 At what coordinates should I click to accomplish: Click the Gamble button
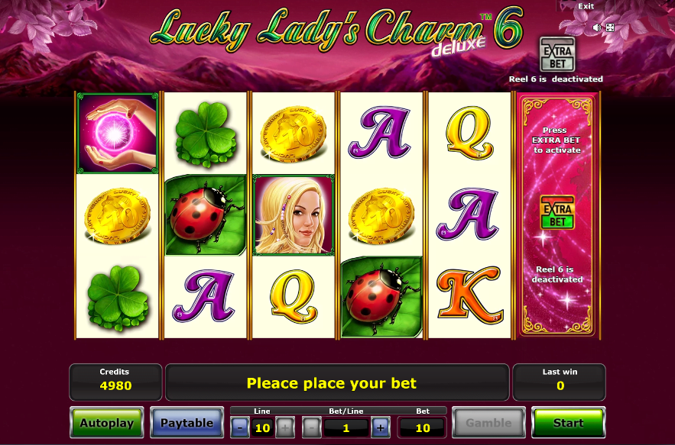coord(488,423)
